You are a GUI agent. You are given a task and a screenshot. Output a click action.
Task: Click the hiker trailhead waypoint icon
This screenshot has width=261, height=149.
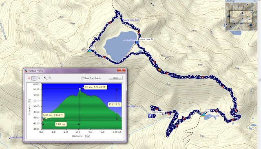(x=150, y=116)
